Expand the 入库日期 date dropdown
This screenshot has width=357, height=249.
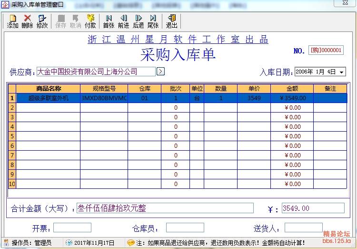click(341, 72)
